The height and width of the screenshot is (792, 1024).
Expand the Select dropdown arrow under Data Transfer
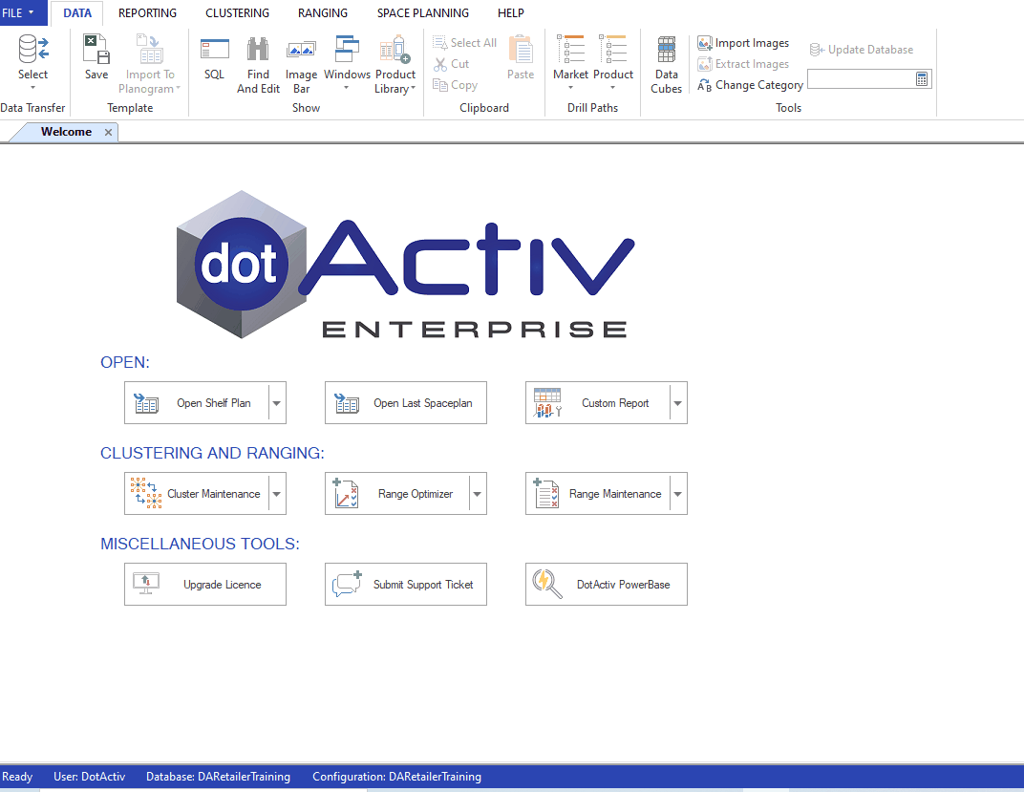(32, 88)
